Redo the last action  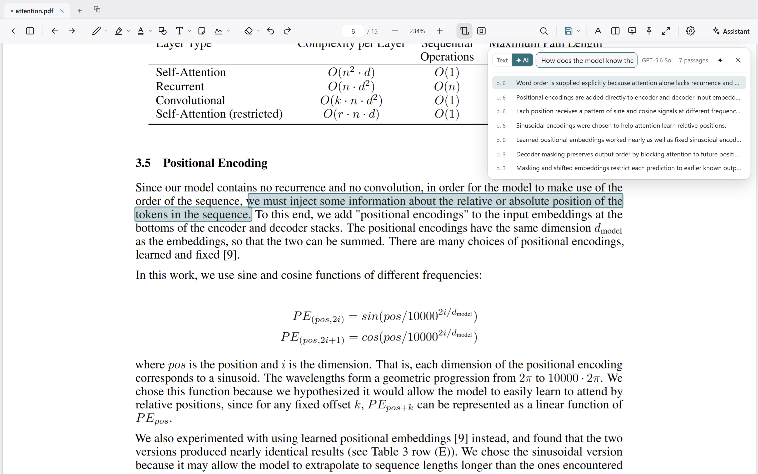click(287, 31)
